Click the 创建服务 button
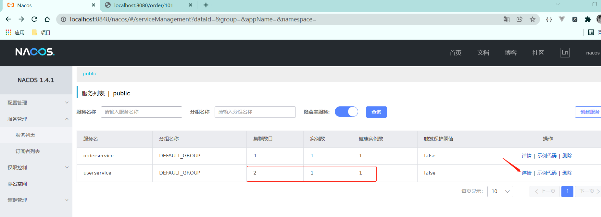The image size is (601, 217). [x=588, y=112]
